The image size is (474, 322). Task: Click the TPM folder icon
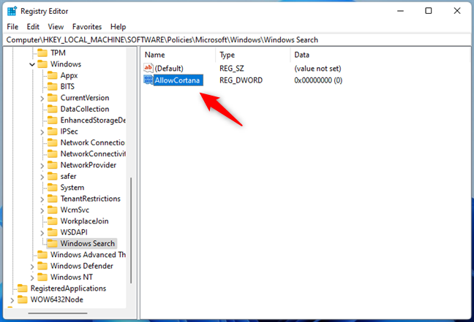click(42, 53)
